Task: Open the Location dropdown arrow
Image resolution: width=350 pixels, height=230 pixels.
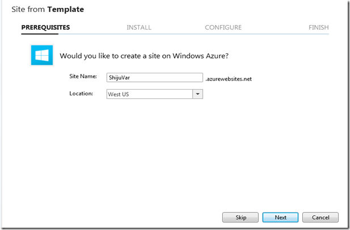Action: tap(197, 94)
